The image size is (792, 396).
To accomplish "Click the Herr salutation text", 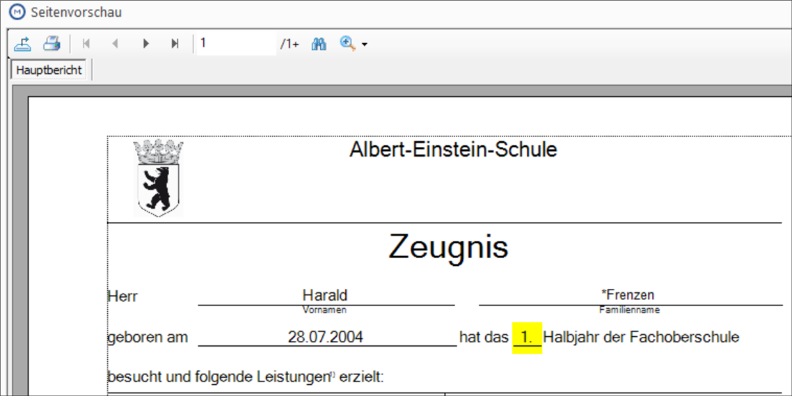I will (122, 296).
